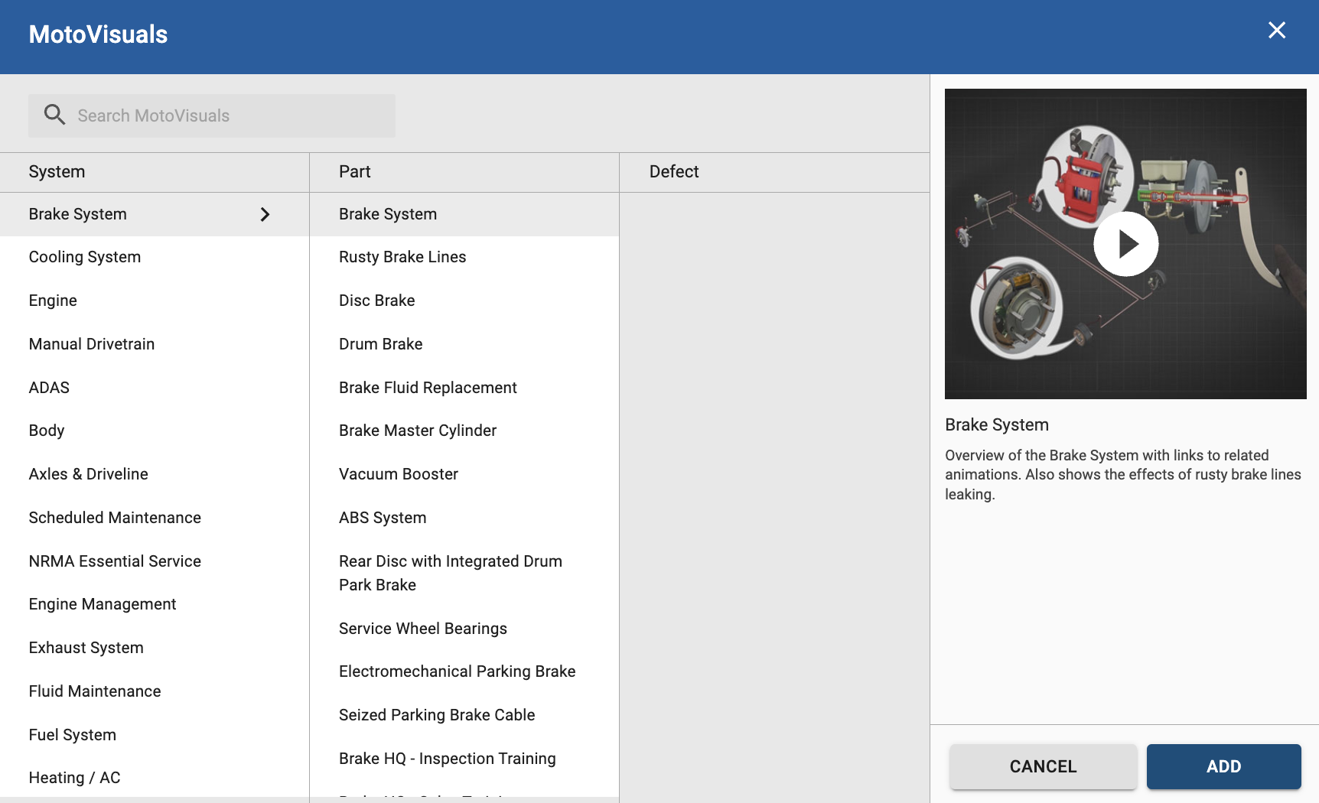Image resolution: width=1319 pixels, height=803 pixels.
Task: Select the Drum Brake part
Action: coord(464,344)
